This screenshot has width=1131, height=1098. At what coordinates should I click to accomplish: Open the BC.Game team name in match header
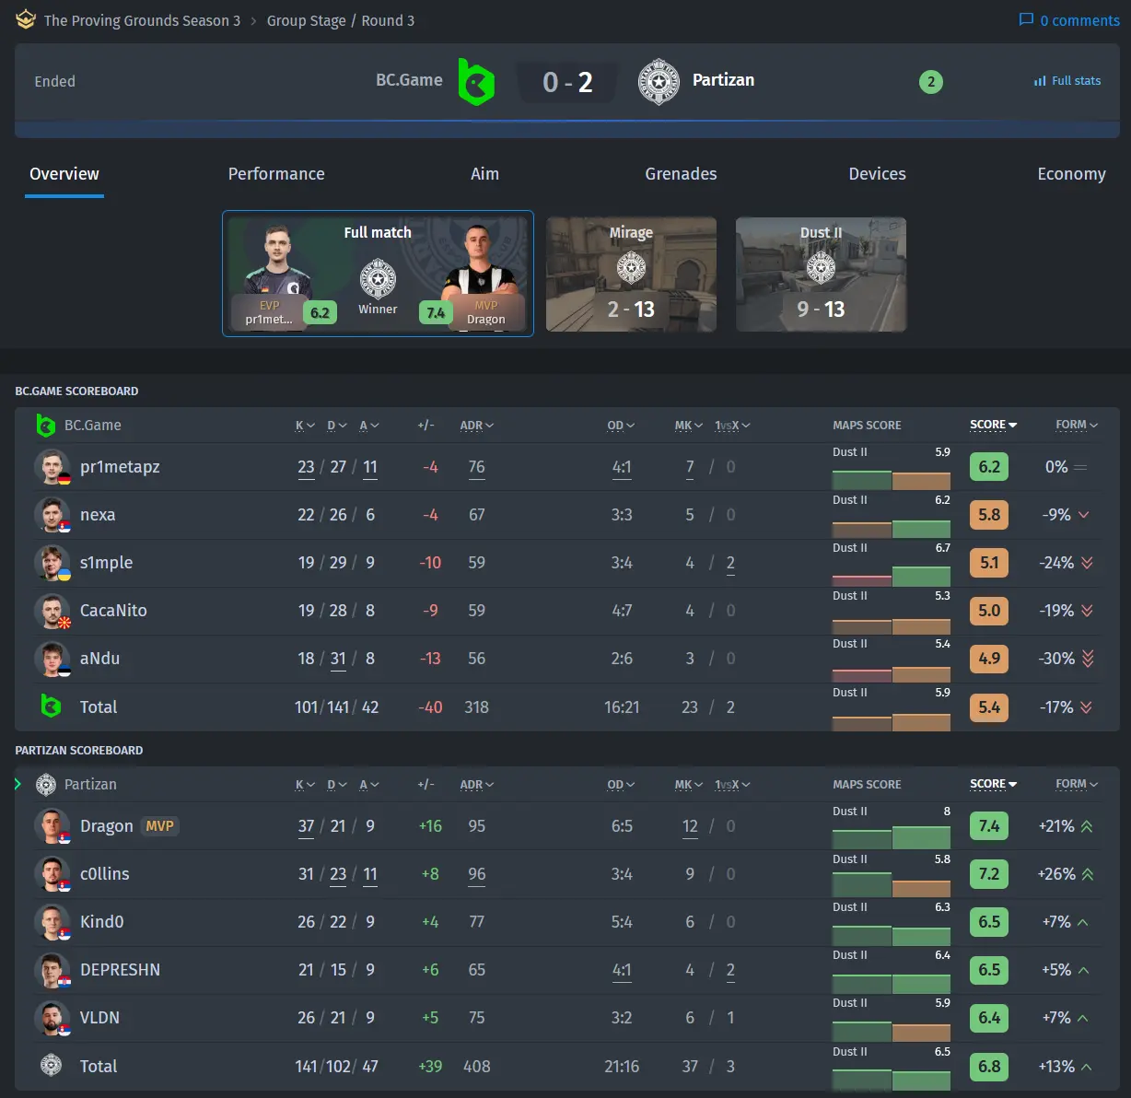point(409,80)
